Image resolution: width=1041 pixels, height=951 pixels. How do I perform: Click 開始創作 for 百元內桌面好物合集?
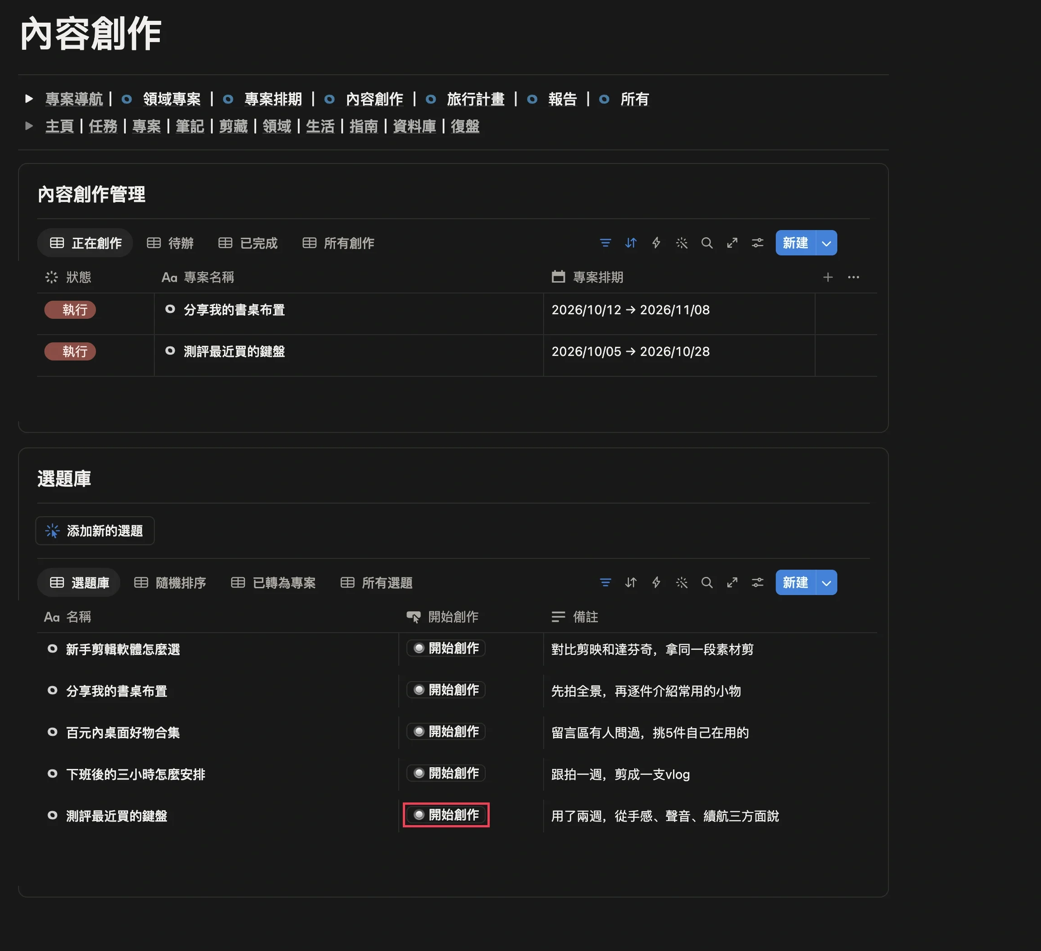click(446, 731)
